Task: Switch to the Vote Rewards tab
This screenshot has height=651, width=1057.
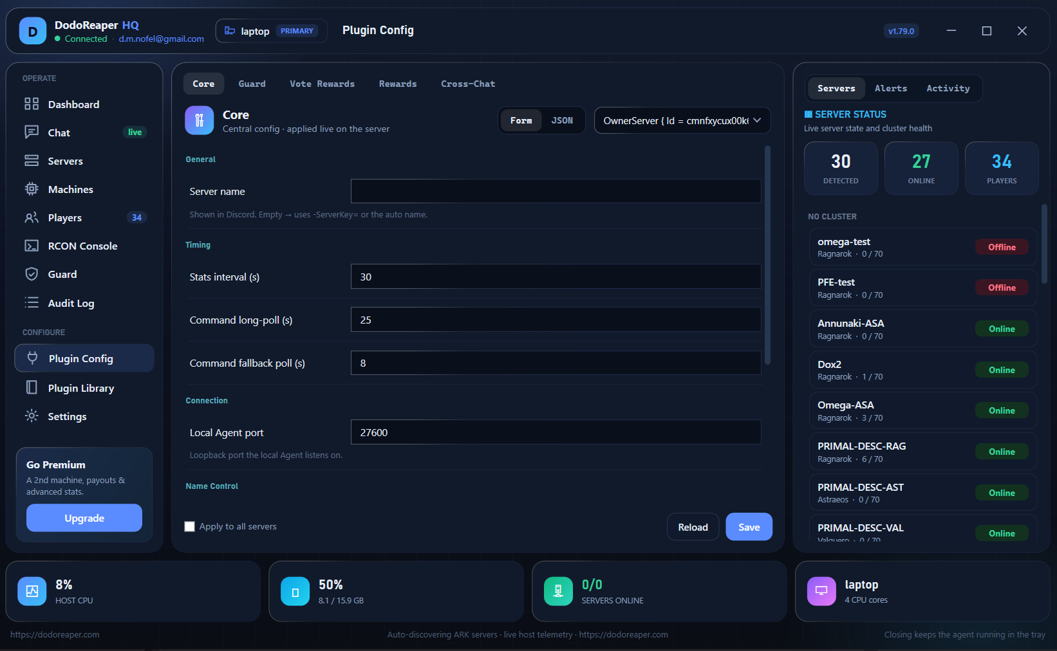Action: tap(322, 84)
